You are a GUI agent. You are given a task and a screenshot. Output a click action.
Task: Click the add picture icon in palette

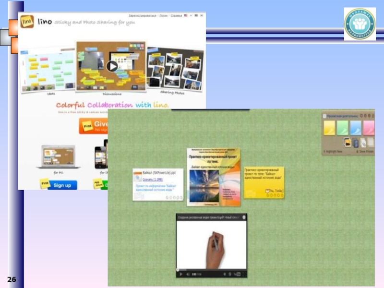347,142
